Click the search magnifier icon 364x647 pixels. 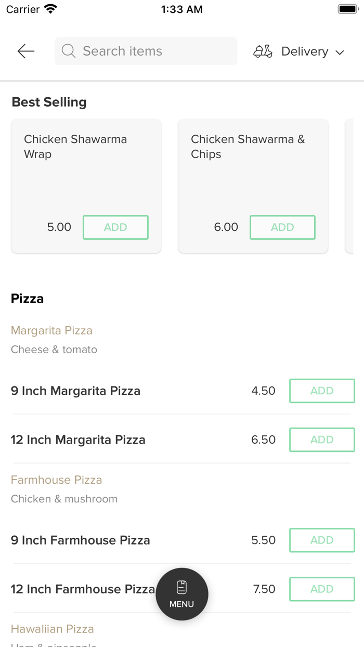(x=69, y=51)
